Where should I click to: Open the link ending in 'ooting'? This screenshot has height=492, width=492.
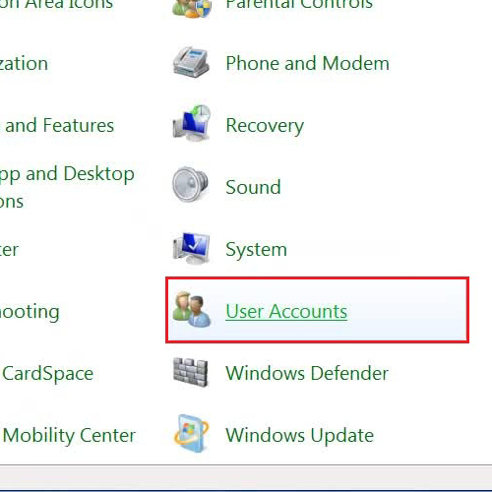coord(30,312)
